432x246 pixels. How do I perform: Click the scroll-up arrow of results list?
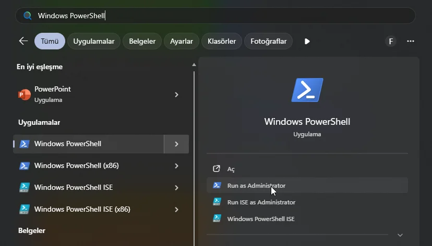coord(194,65)
